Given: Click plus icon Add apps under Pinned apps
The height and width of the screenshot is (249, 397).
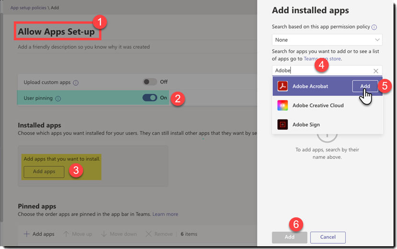Looking at the screenshot, I should pyautogui.click(x=27, y=234).
